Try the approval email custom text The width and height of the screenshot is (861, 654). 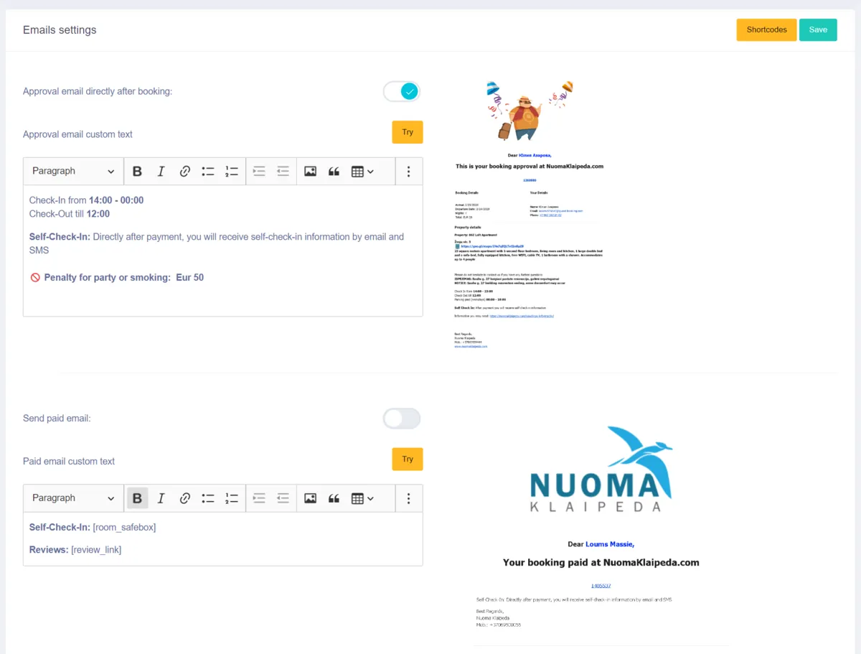[408, 132]
